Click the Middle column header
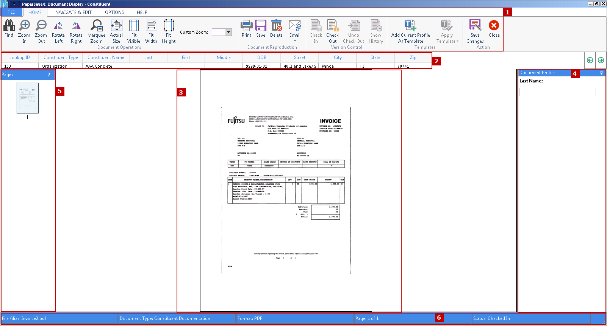This screenshot has height=326, width=607. point(224,57)
